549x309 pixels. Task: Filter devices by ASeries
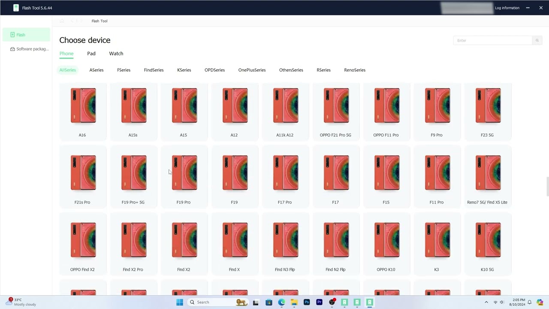click(97, 70)
